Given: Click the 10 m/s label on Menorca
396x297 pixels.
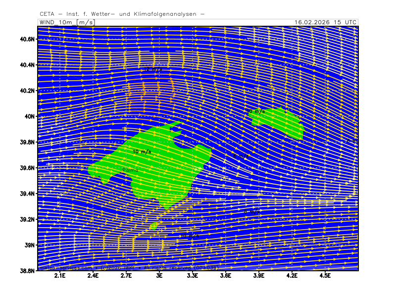Looking at the screenshot, I should point(256,112).
